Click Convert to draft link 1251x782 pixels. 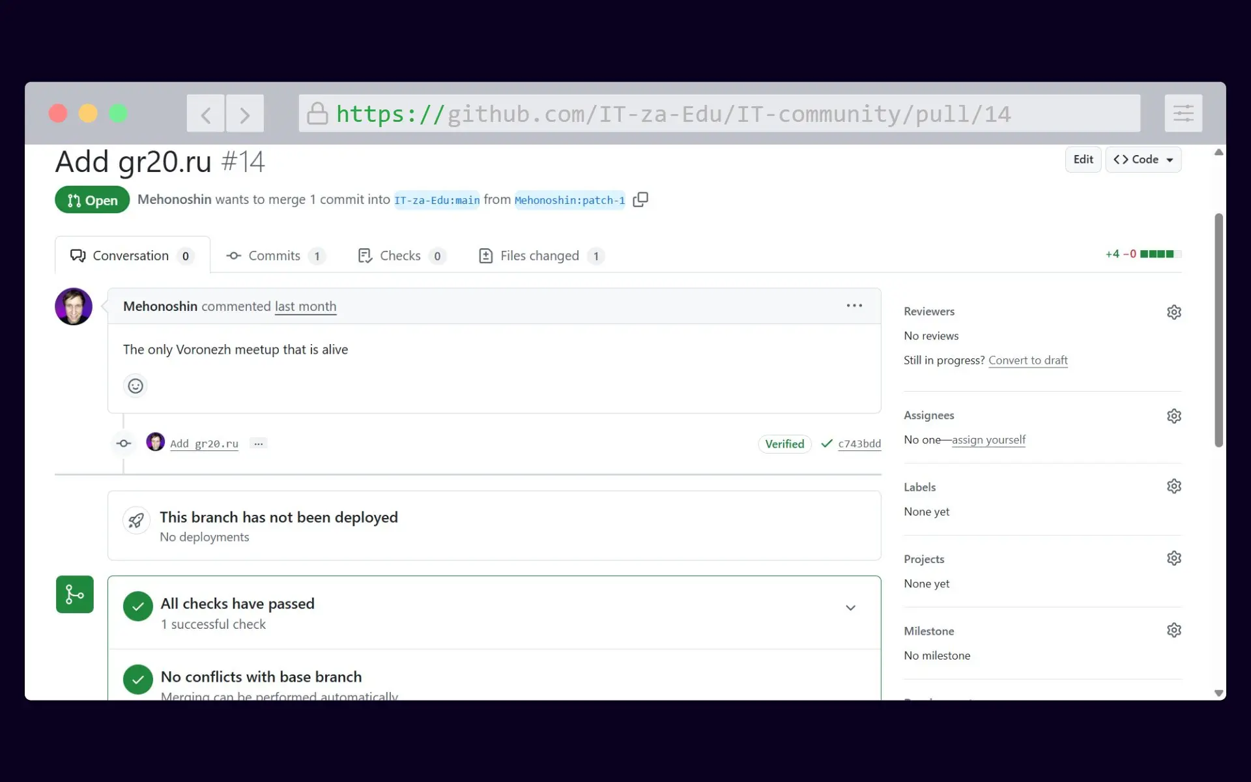(x=1028, y=360)
